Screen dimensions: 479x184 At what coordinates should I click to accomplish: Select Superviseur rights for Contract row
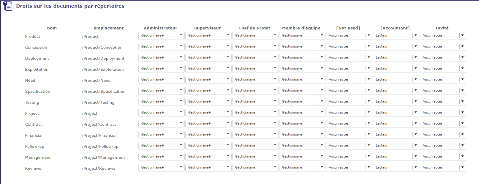point(208,124)
